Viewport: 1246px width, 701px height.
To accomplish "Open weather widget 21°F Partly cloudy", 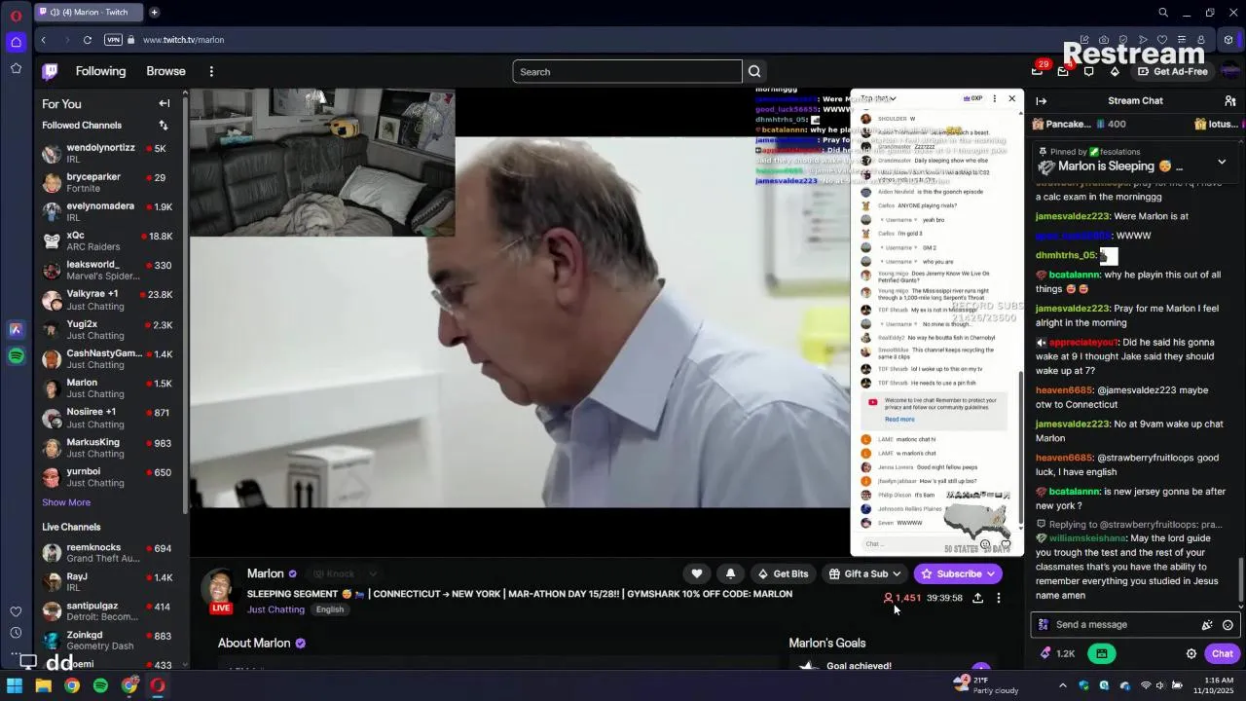I will pyautogui.click(x=987, y=684).
